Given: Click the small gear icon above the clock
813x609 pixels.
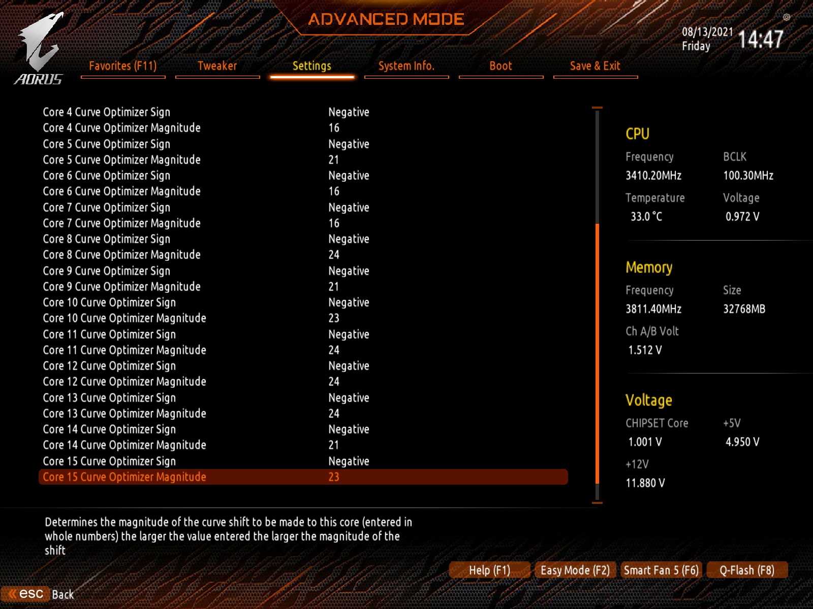Looking at the screenshot, I should tap(787, 17).
